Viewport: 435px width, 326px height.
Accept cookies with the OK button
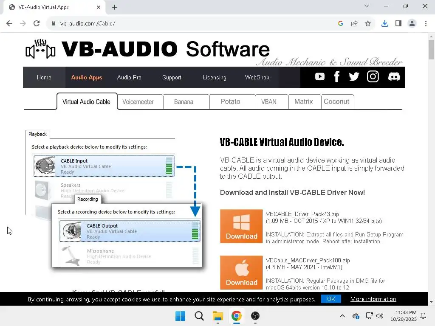click(x=331, y=299)
